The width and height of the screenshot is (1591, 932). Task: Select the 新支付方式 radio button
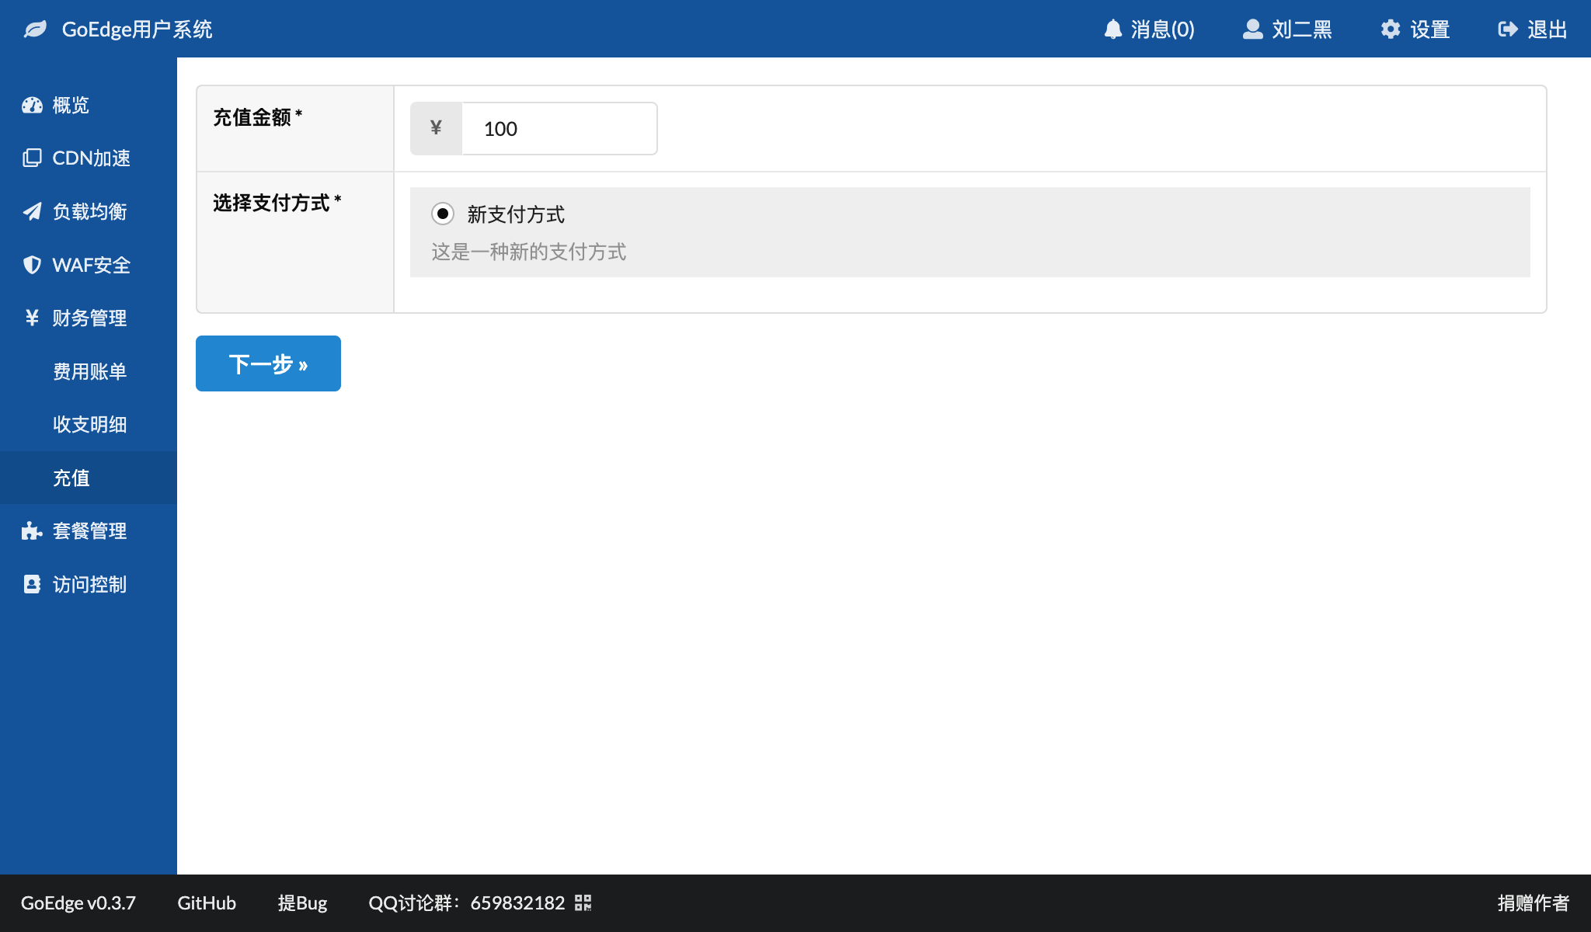click(x=443, y=214)
